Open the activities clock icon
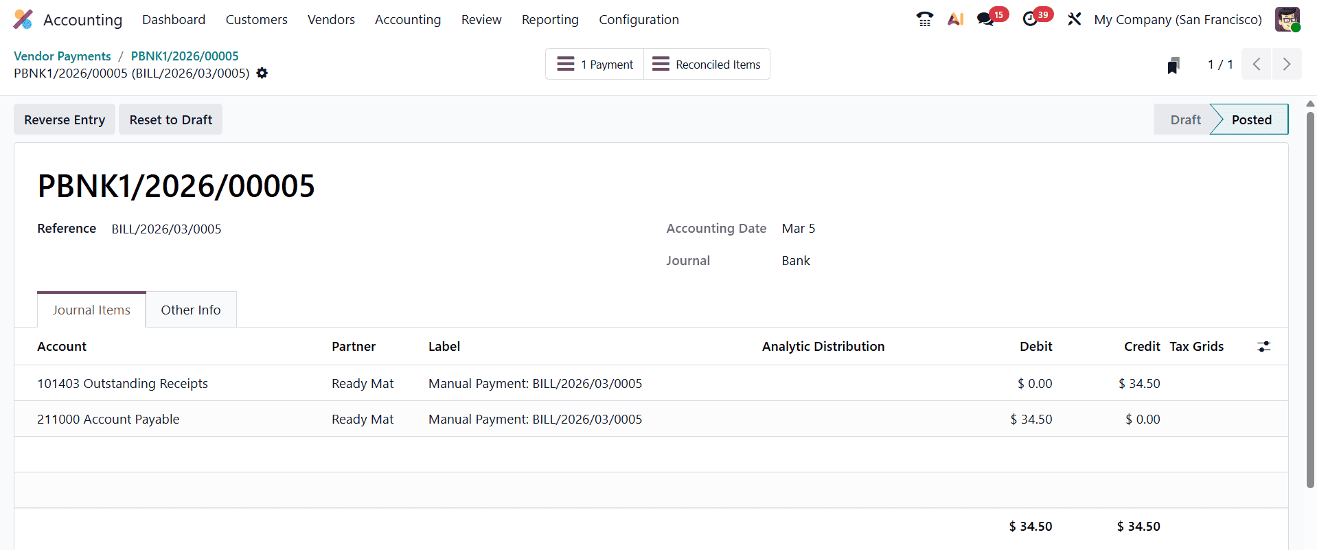Screen dimensions: 1317x550 (1030, 19)
